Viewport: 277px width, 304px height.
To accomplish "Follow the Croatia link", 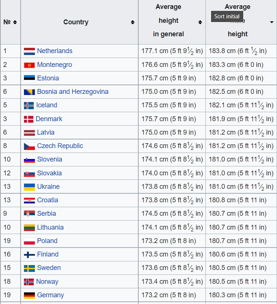I will coord(47,200).
